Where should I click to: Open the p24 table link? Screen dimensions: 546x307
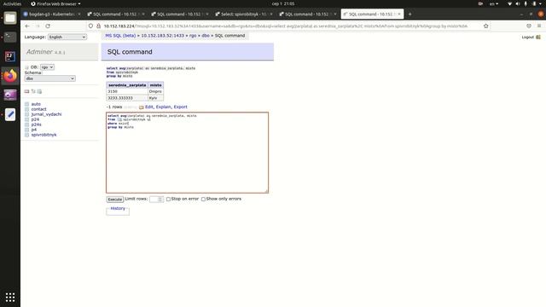click(35, 119)
